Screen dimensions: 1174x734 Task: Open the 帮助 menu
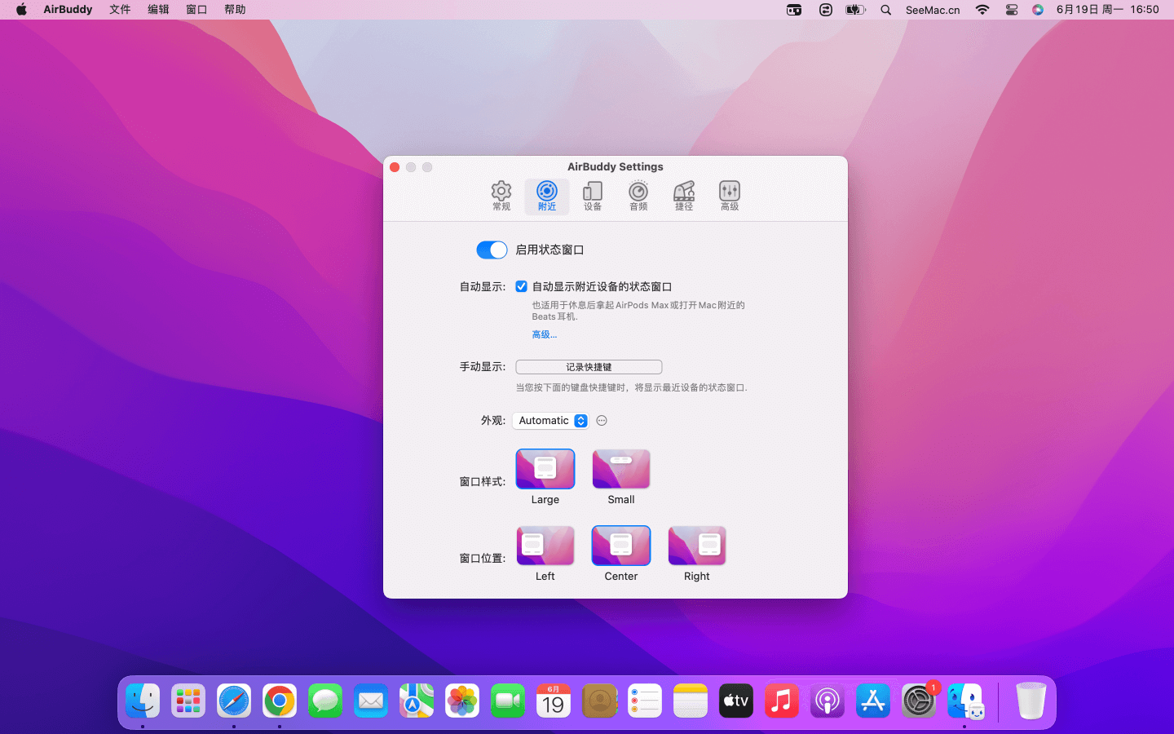coord(235,10)
